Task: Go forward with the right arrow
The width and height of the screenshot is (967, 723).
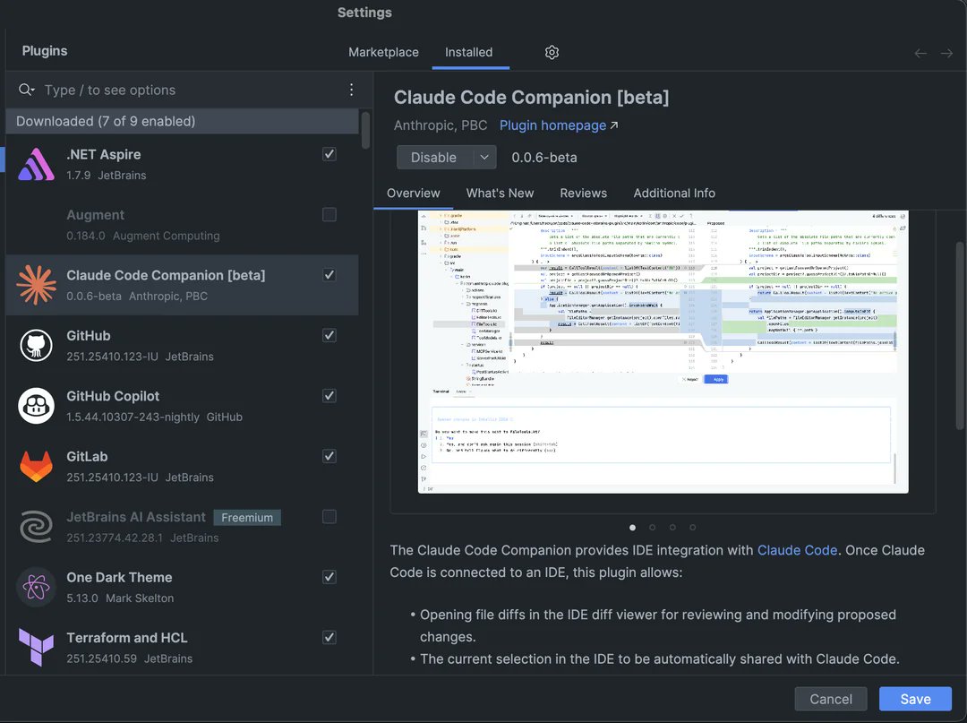Action: coord(946,53)
